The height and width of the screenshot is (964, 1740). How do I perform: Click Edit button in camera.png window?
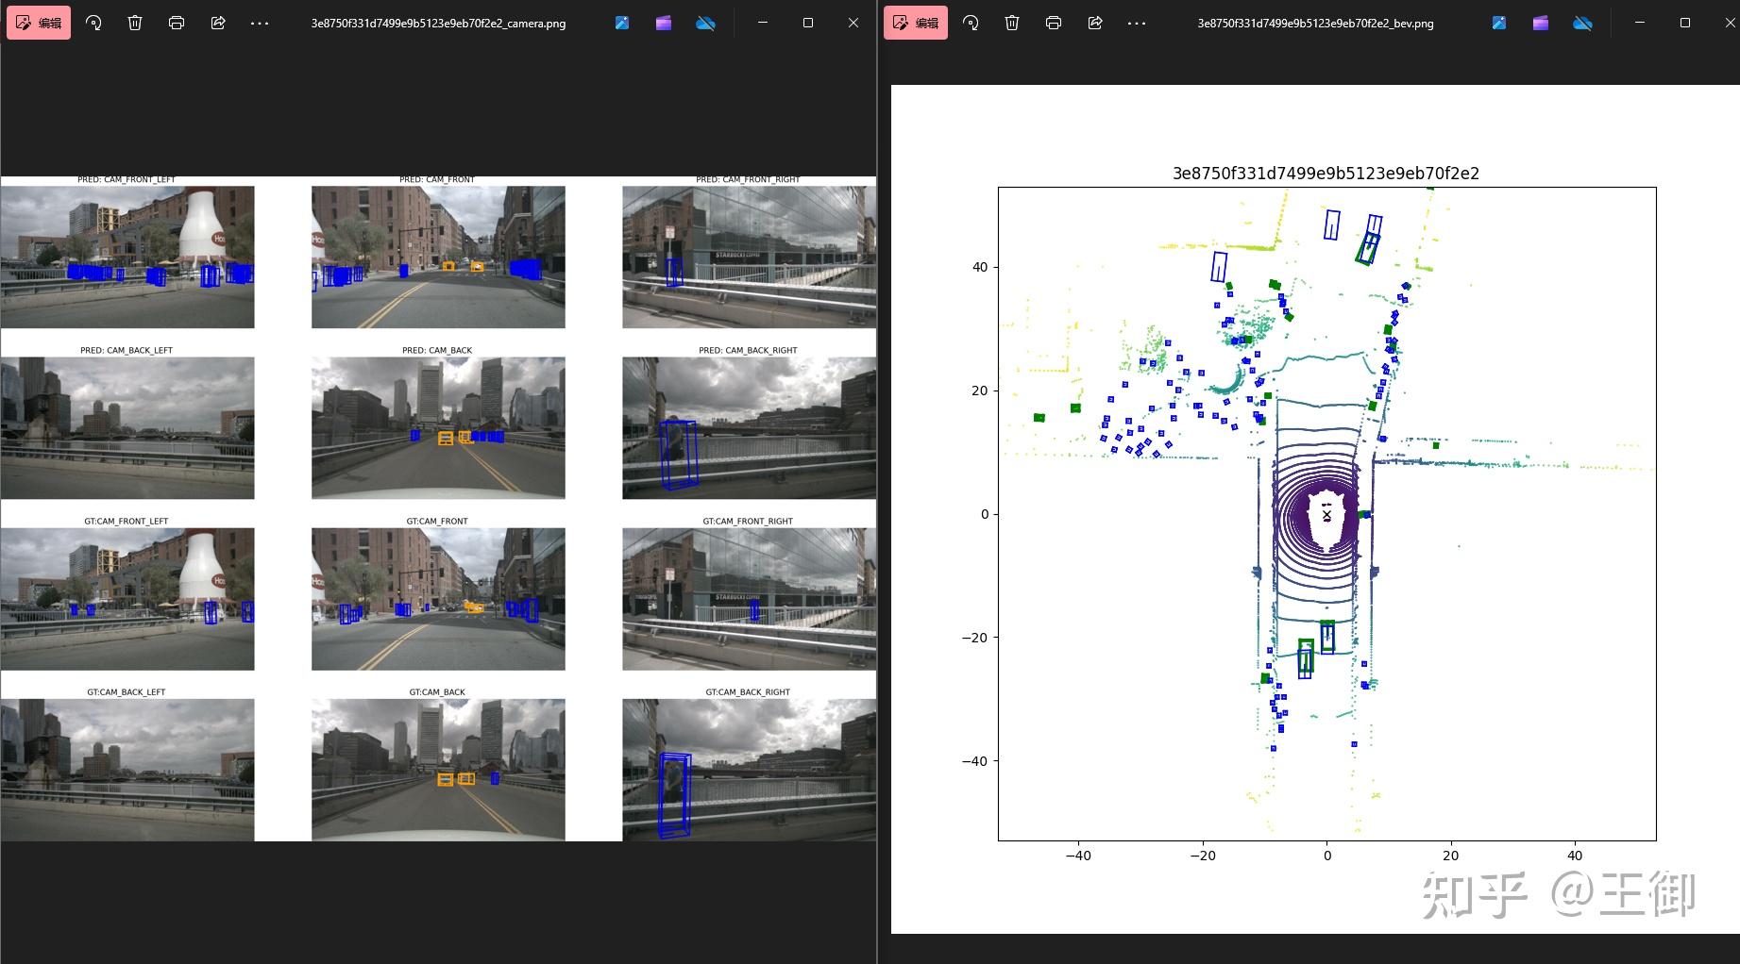[x=40, y=23]
